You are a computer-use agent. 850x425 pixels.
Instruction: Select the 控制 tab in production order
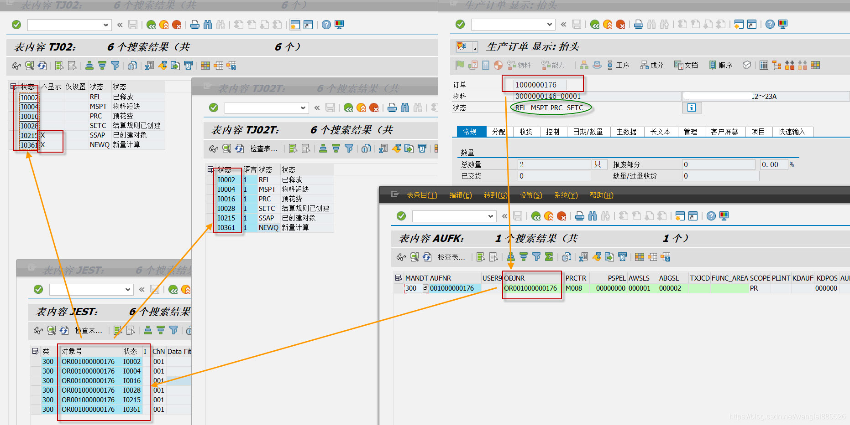pyautogui.click(x=552, y=132)
